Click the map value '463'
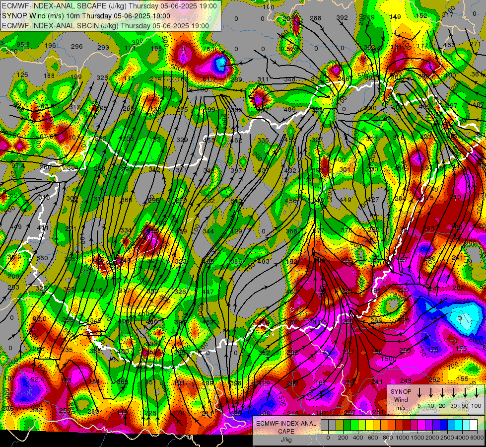Viewport: 486px width, 447px height. [x=449, y=45]
